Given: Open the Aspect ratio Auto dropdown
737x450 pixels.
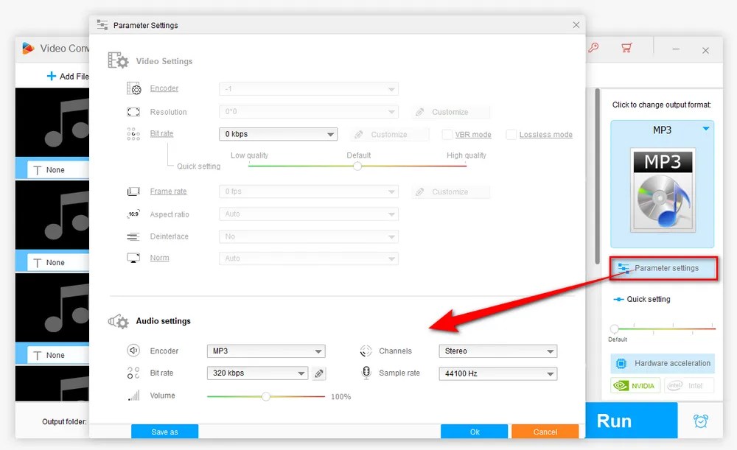Looking at the screenshot, I should point(309,214).
